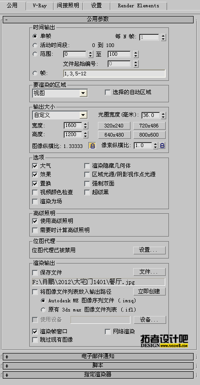Open bitmap proxy 设置... button
Viewport: 200px width, 385px height.
tap(149, 250)
